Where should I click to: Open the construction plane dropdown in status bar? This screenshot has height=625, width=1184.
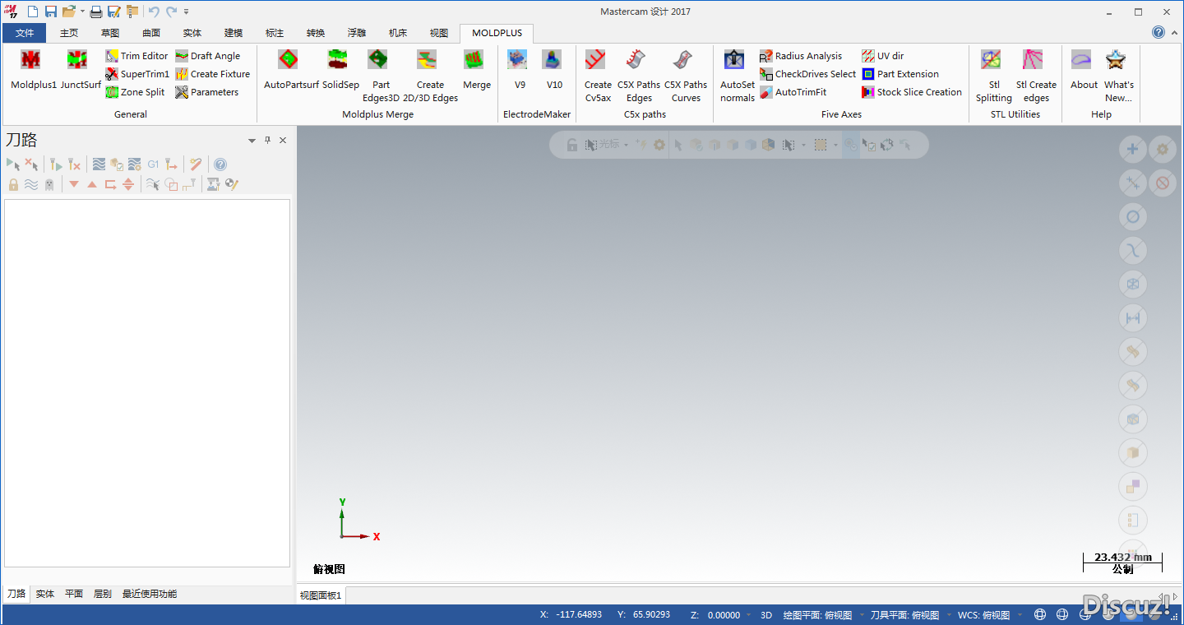click(861, 615)
